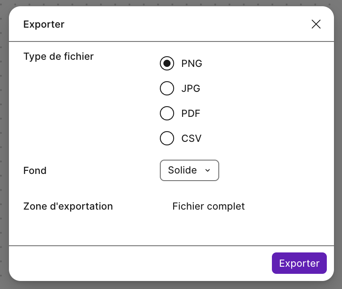Viewport: 342px width, 289px height.
Task: Click the Fond label
Action: tap(35, 170)
